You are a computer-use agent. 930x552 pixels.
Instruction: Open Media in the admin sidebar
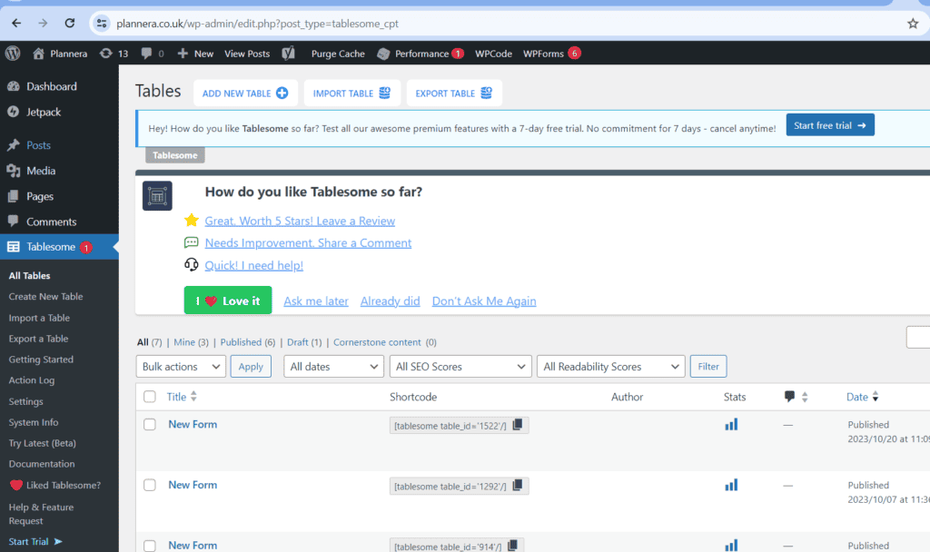click(x=41, y=171)
